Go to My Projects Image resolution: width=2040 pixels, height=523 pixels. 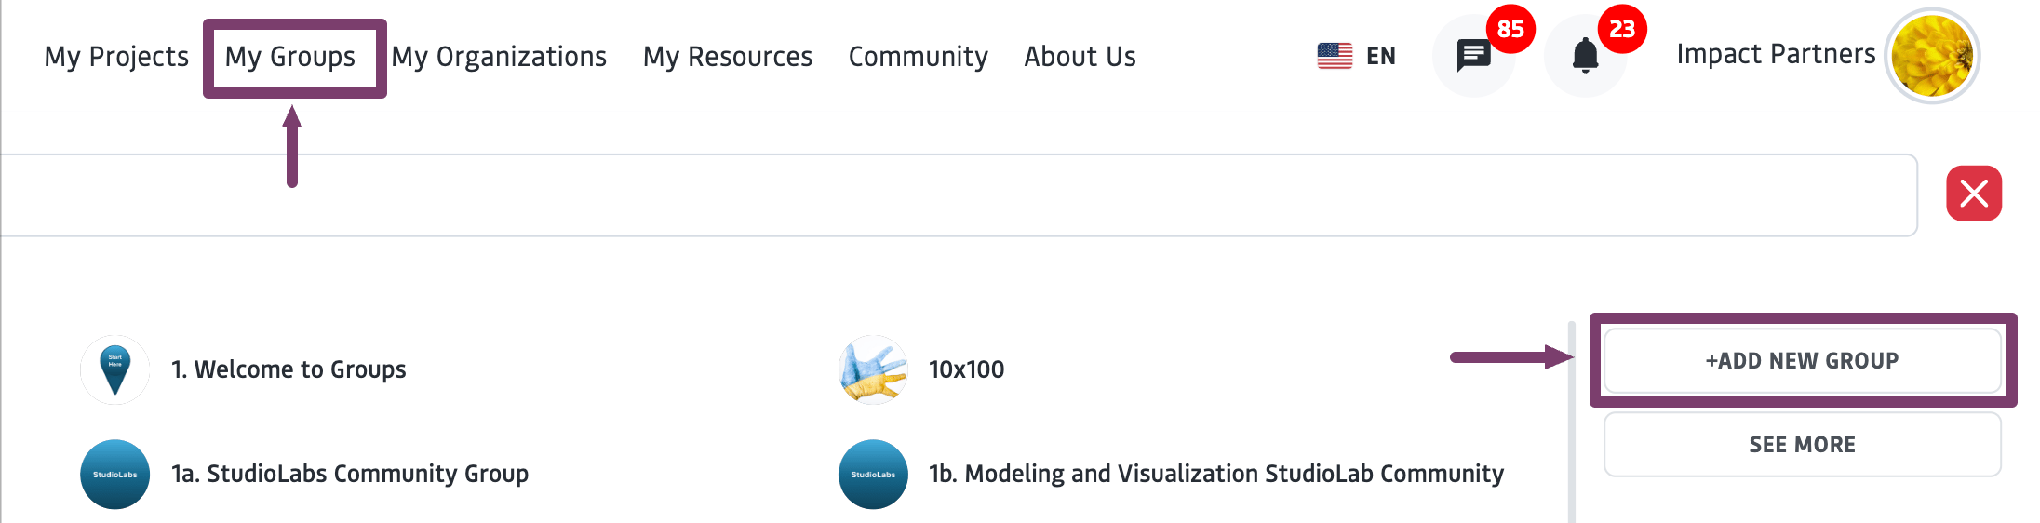(116, 57)
